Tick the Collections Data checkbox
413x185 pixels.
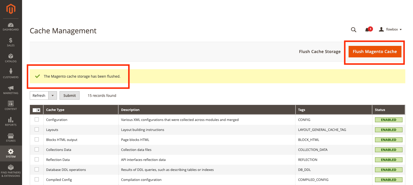[37, 150]
